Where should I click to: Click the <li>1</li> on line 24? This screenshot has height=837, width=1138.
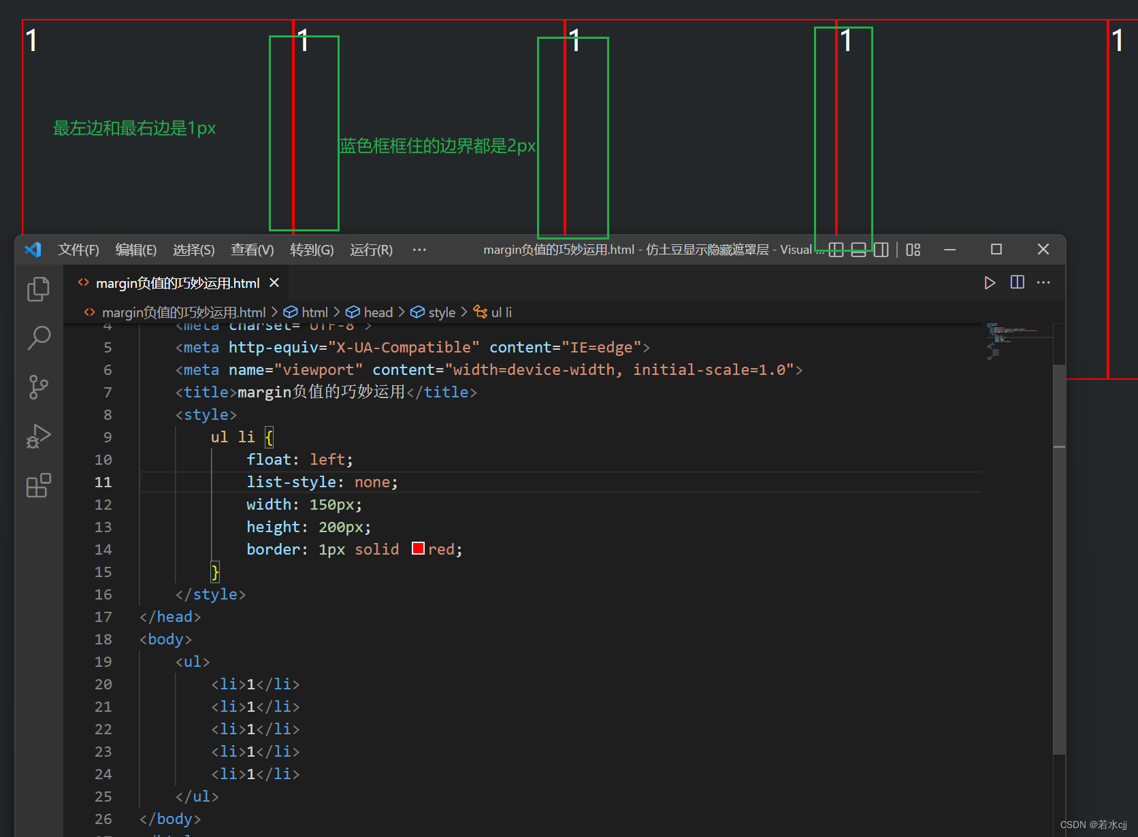click(255, 774)
